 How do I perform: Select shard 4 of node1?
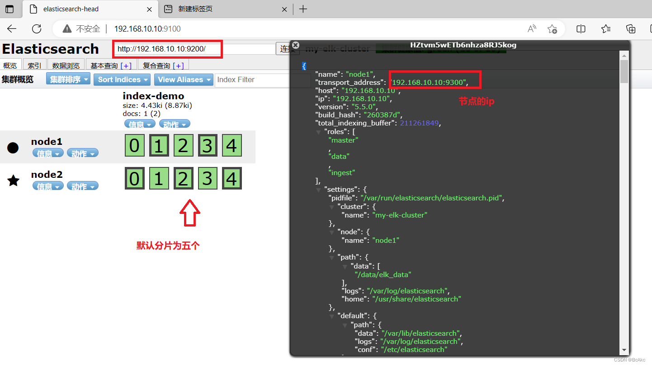click(x=232, y=146)
